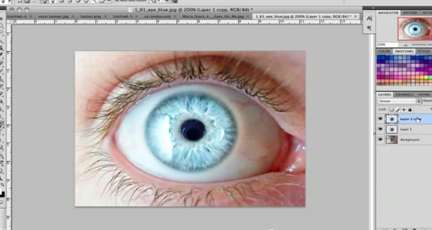Switch to the Channels panel tab
The width and height of the screenshot is (432, 230).
point(404,95)
